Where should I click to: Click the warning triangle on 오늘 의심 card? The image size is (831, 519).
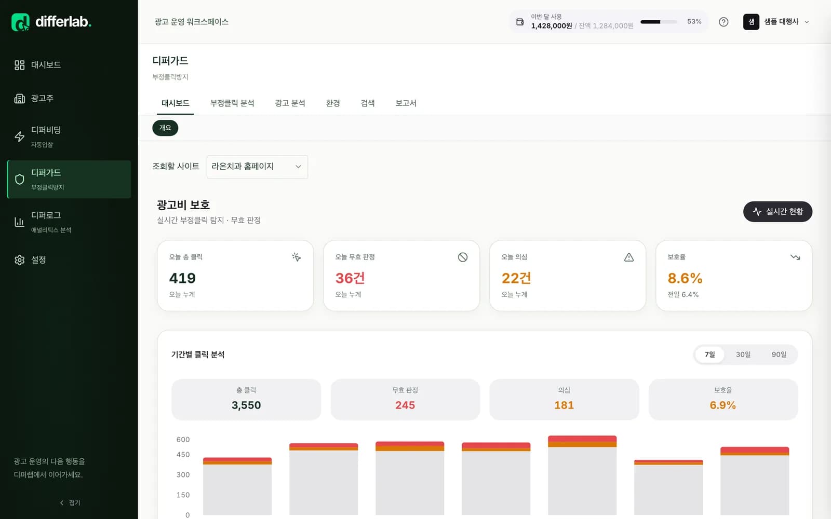click(x=629, y=257)
